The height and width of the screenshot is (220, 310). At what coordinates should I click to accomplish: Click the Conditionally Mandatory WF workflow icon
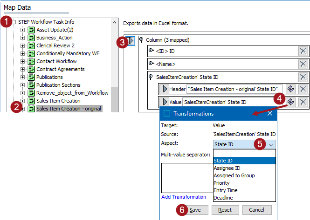(31, 53)
